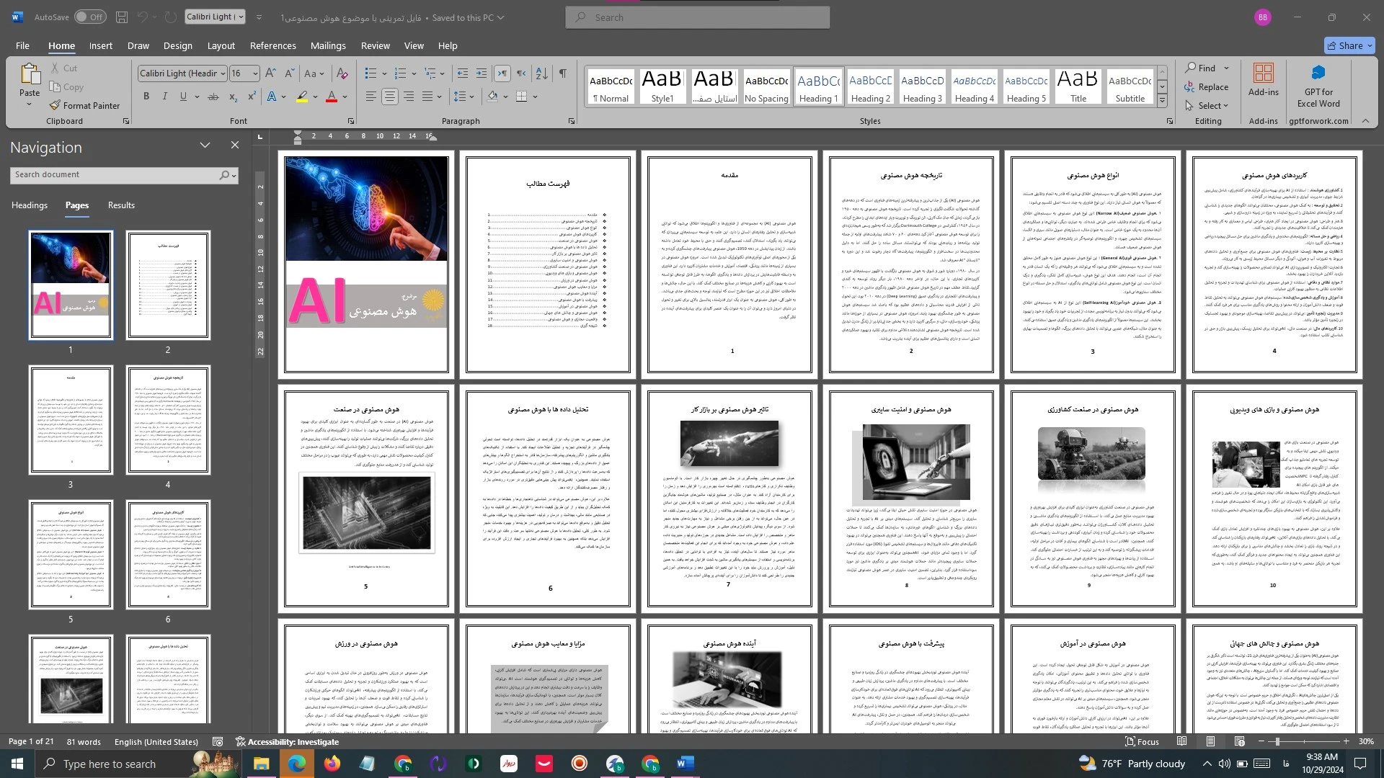
Task: Click Clear All Formatting icon
Action: [342, 73]
